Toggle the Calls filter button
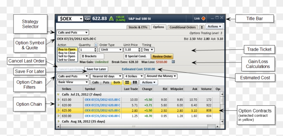The image size is (283, 136). [95, 82]
